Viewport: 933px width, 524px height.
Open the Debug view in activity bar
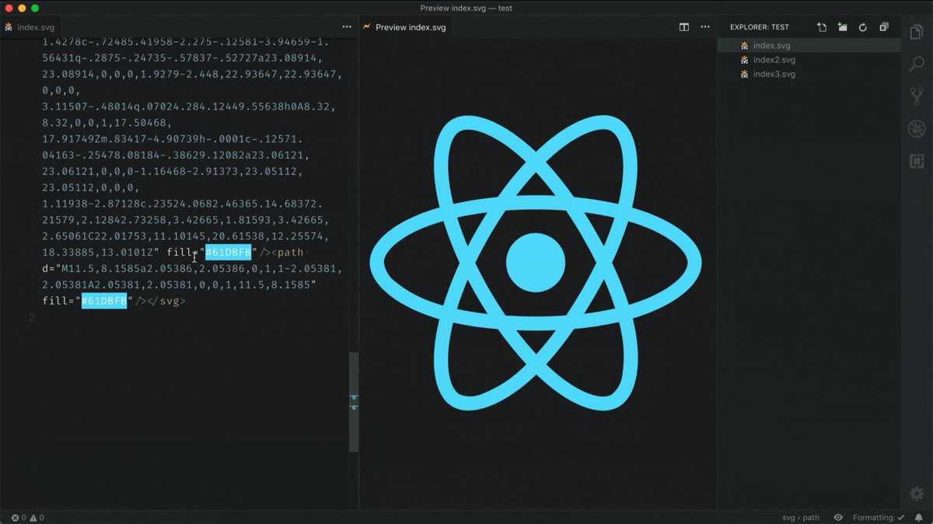pos(917,128)
